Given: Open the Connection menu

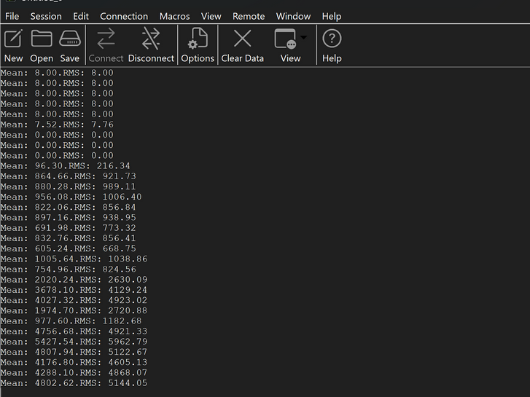Looking at the screenshot, I should point(124,16).
